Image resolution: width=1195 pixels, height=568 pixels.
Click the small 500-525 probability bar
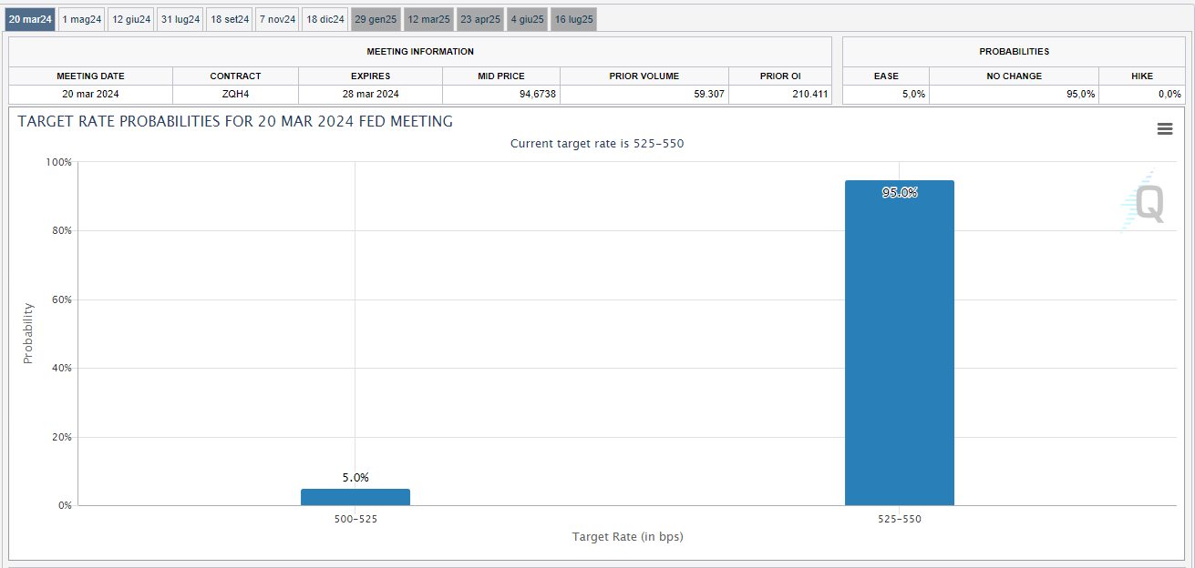point(355,497)
